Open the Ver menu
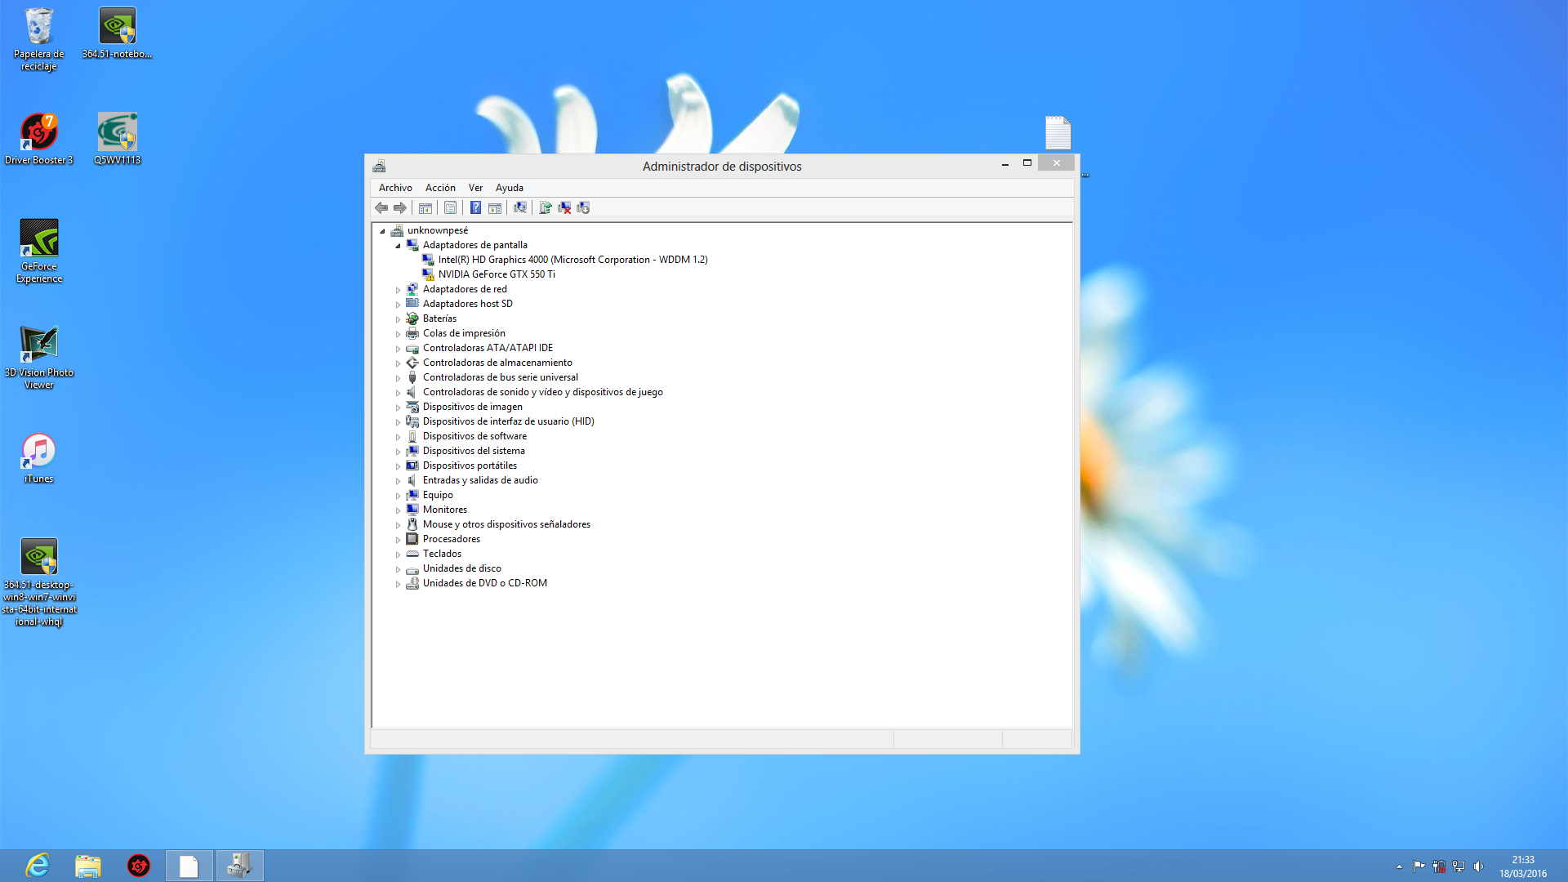This screenshot has width=1568, height=882. pyautogui.click(x=475, y=188)
